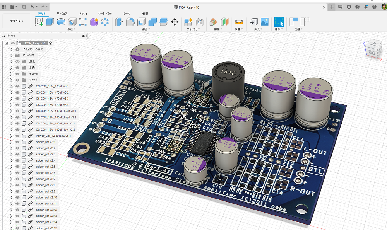
Task: Open the デザイン workspace dropdown
Action: tap(17, 21)
